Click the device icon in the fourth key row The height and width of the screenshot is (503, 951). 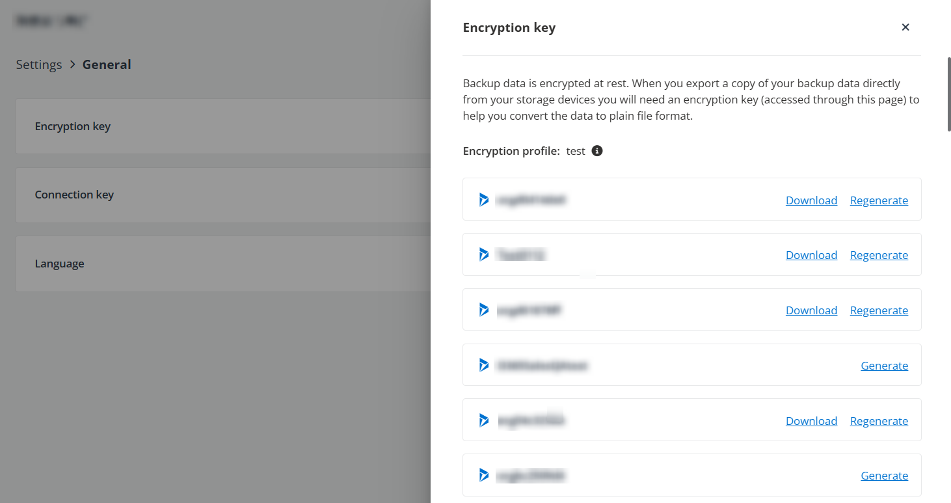(x=483, y=365)
